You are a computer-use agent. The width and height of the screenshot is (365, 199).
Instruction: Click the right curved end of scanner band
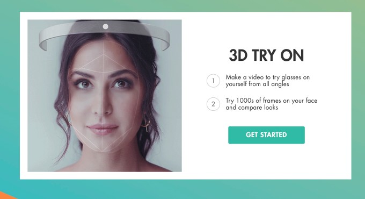pyautogui.click(x=165, y=42)
